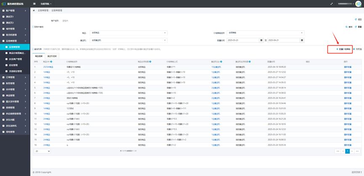
Task: Click 重新配置 in the 2025-03-27 15:12:02 row
Action: click(348, 72)
